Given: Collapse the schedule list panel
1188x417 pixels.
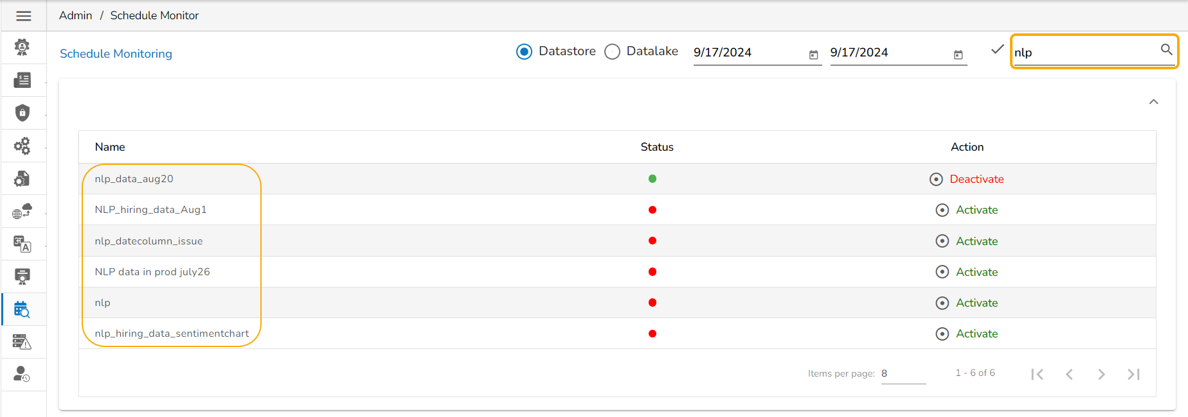Looking at the screenshot, I should click(1153, 102).
